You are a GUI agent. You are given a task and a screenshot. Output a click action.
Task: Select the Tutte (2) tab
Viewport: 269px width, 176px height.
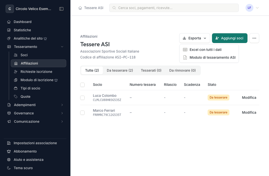(92, 70)
